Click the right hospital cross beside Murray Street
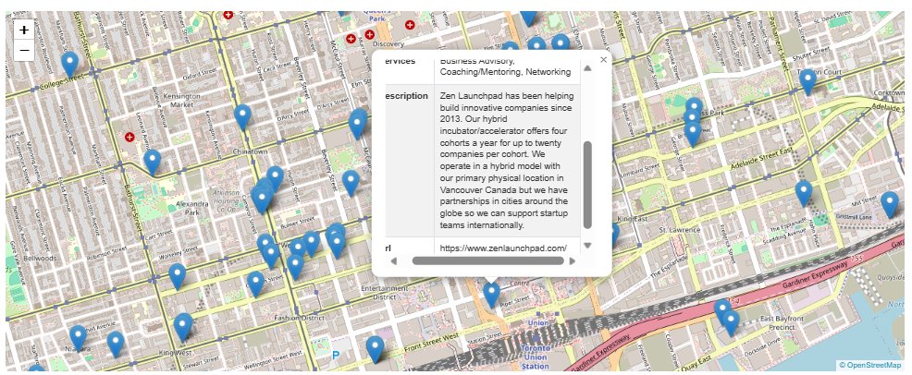 (369, 35)
